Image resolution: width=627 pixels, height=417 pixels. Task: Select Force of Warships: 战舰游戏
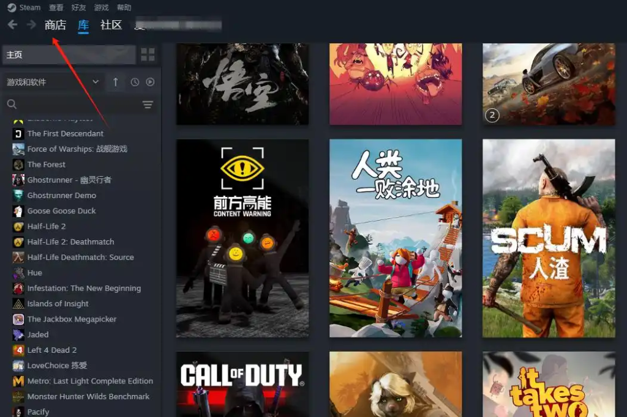[77, 149]
